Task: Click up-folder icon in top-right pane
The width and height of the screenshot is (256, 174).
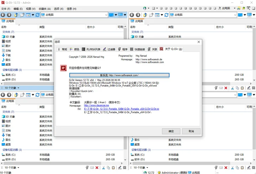Action: coord(145,15)
